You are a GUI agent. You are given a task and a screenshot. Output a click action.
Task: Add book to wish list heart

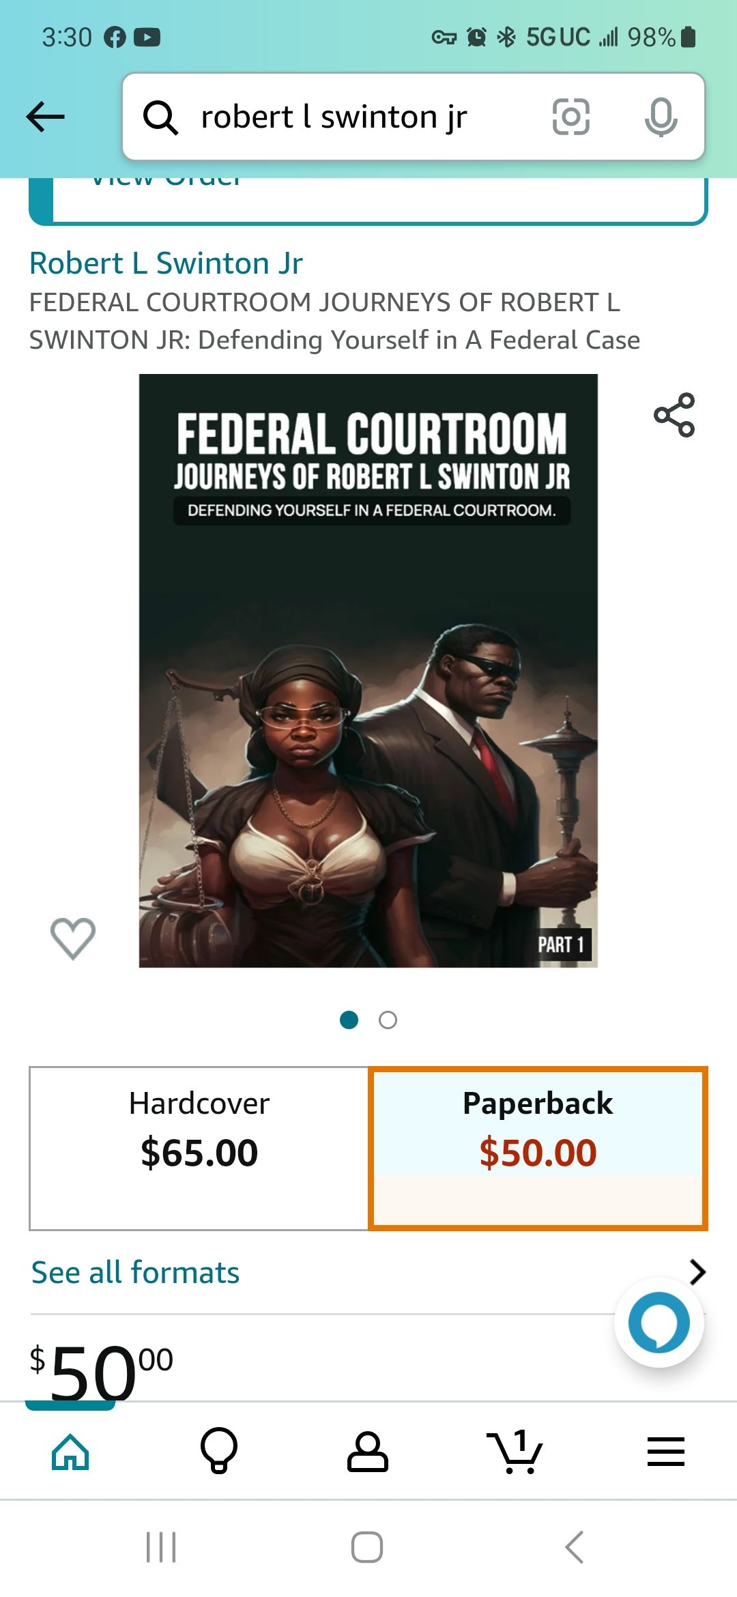[x=73, y=938]
